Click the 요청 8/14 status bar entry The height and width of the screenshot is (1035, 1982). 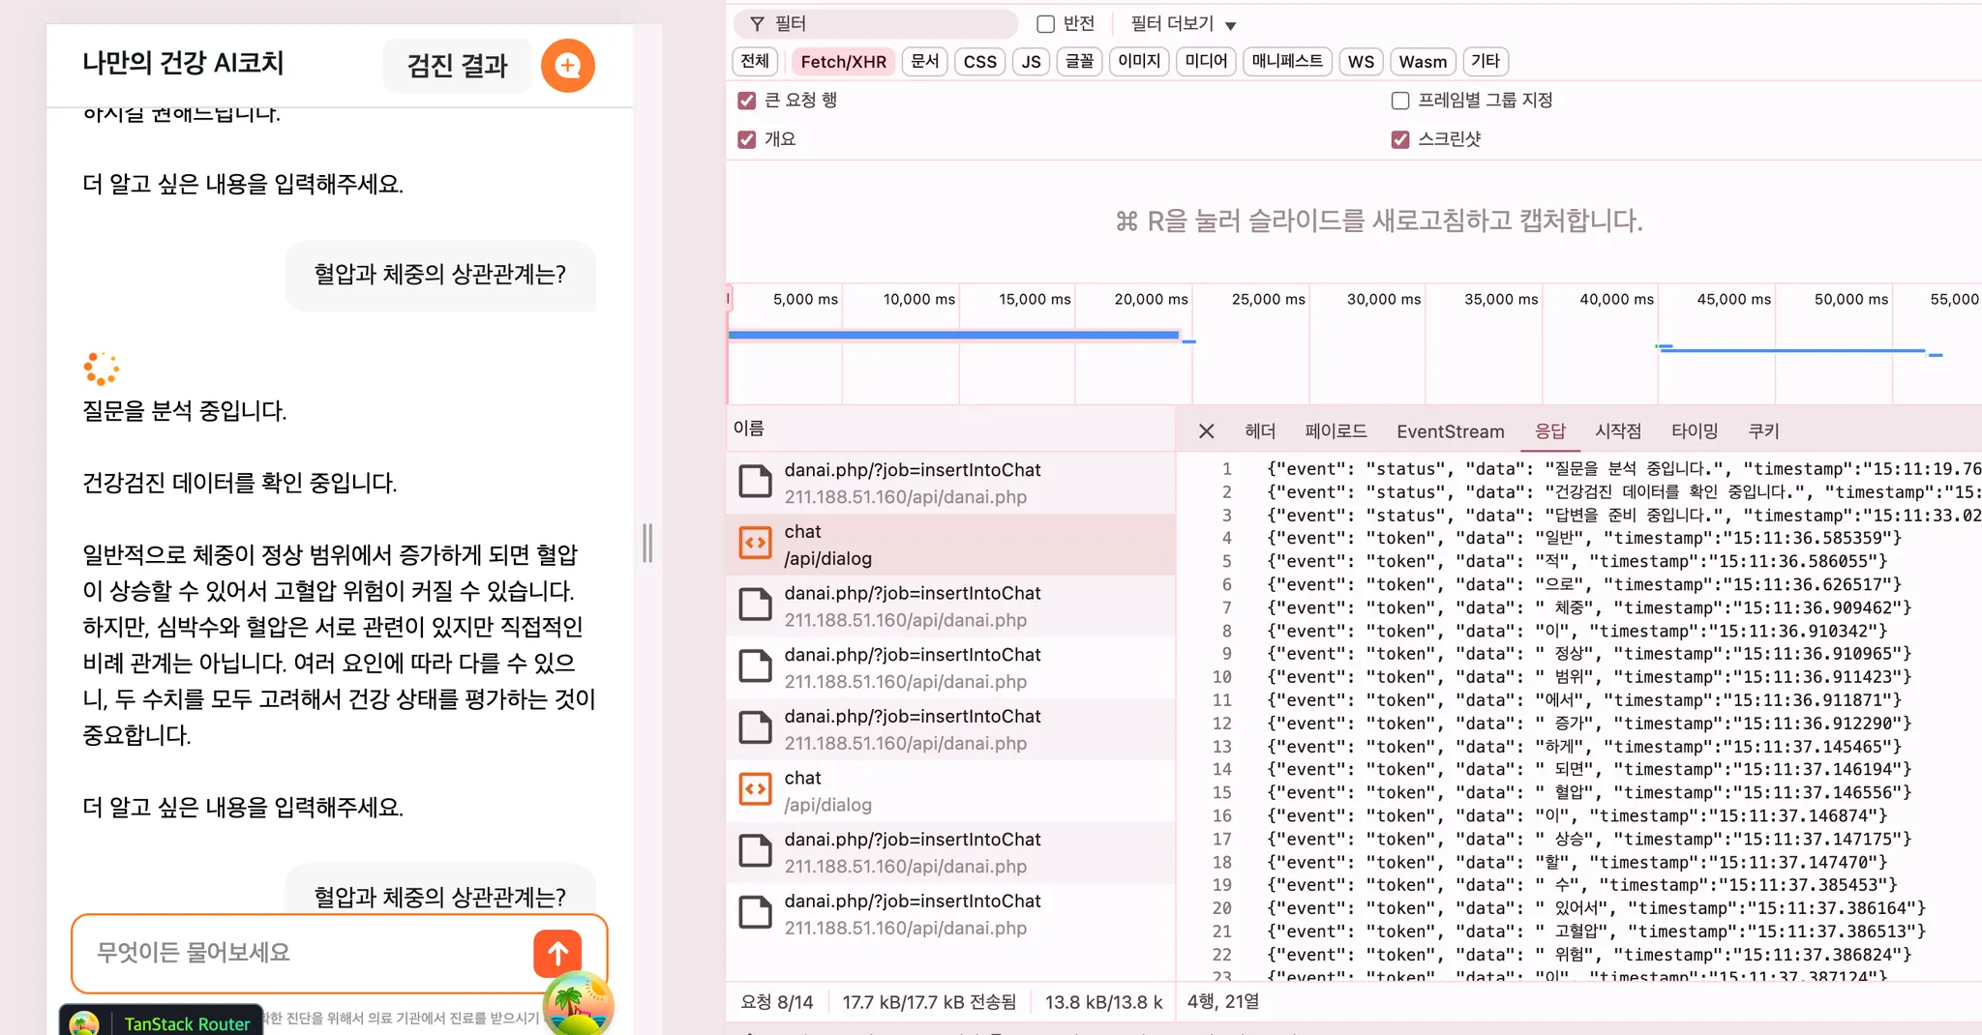point(777,1002)
